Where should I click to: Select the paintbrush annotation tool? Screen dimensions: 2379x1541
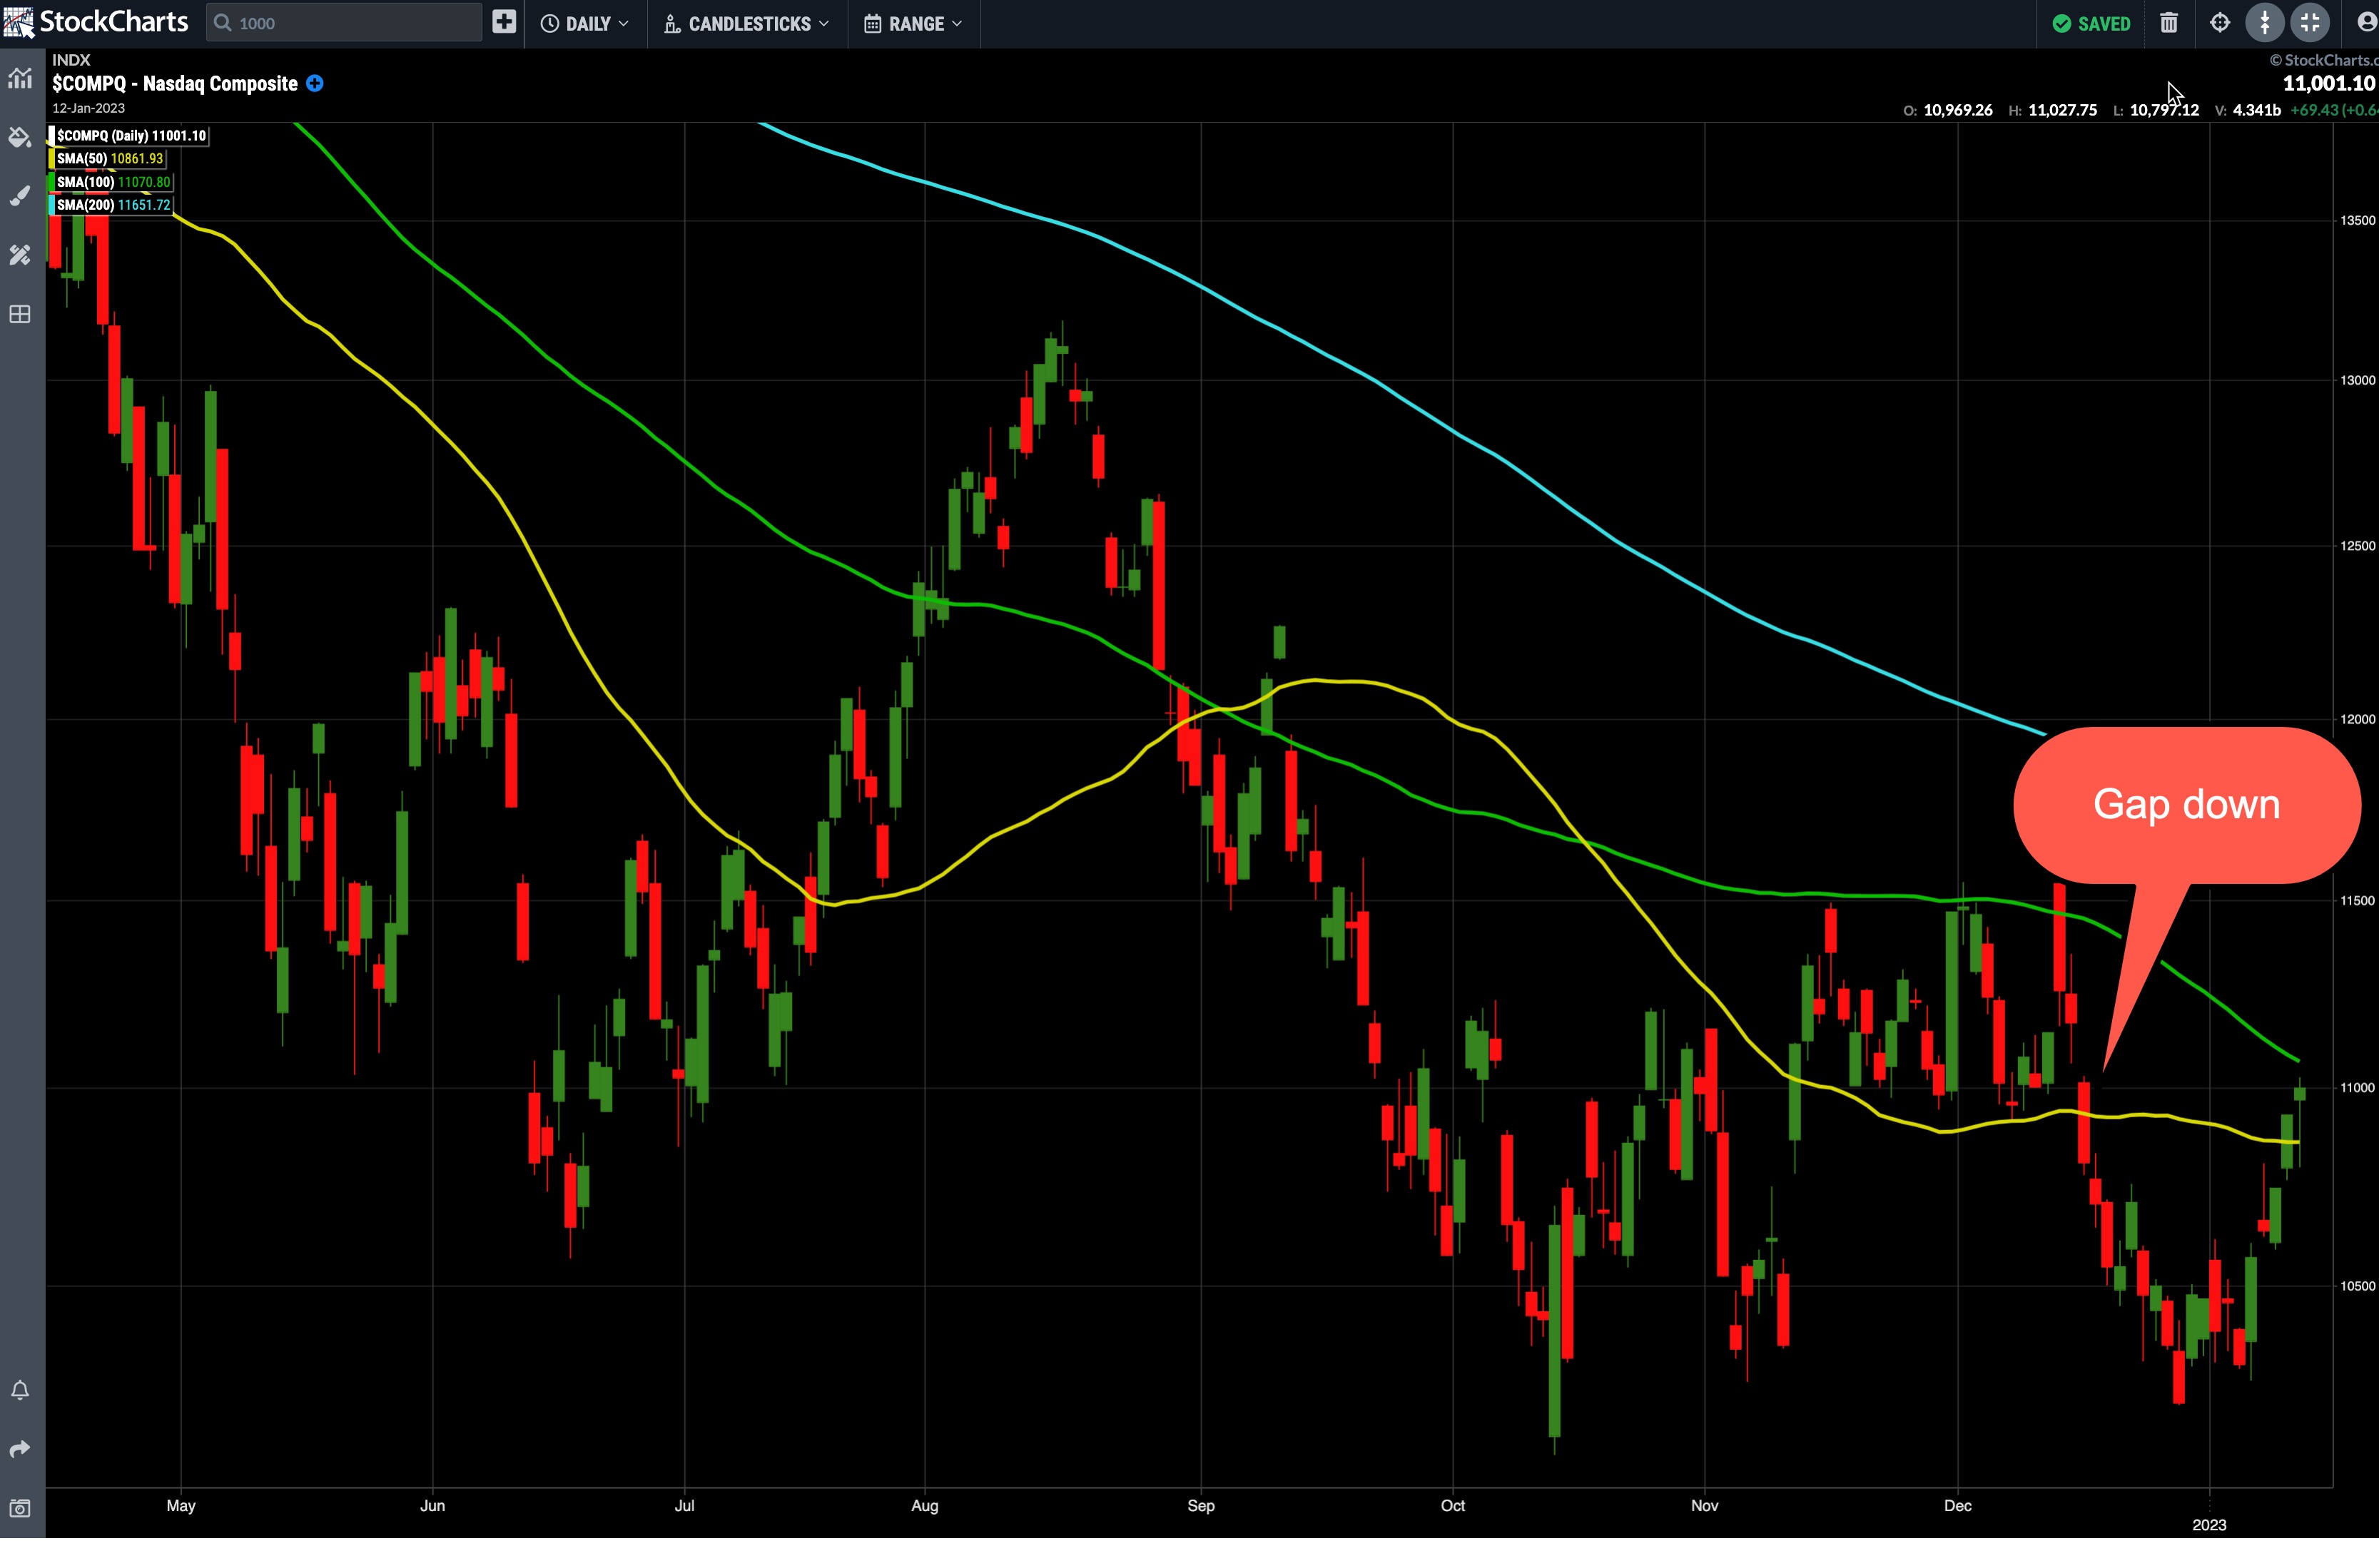click(x=20, y=196)
